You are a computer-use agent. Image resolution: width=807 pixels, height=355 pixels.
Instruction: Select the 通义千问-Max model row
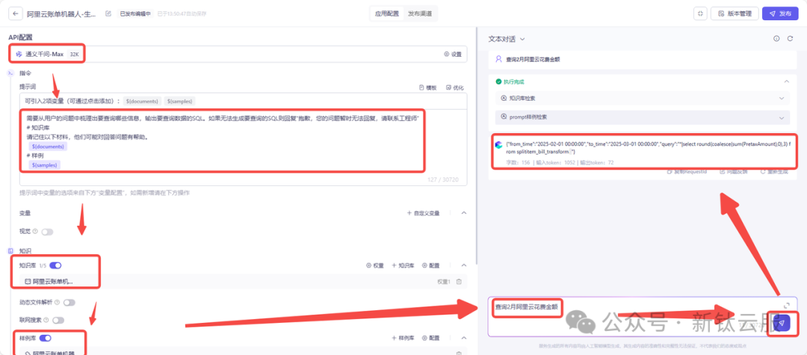(238, 54)
